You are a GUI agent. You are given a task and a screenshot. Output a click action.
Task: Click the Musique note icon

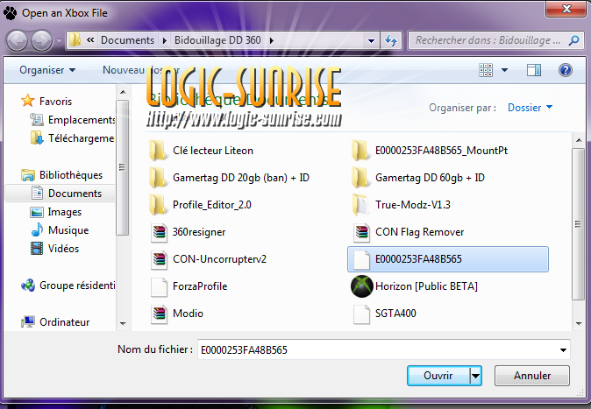pyautogui.click(x=37, y=229)
